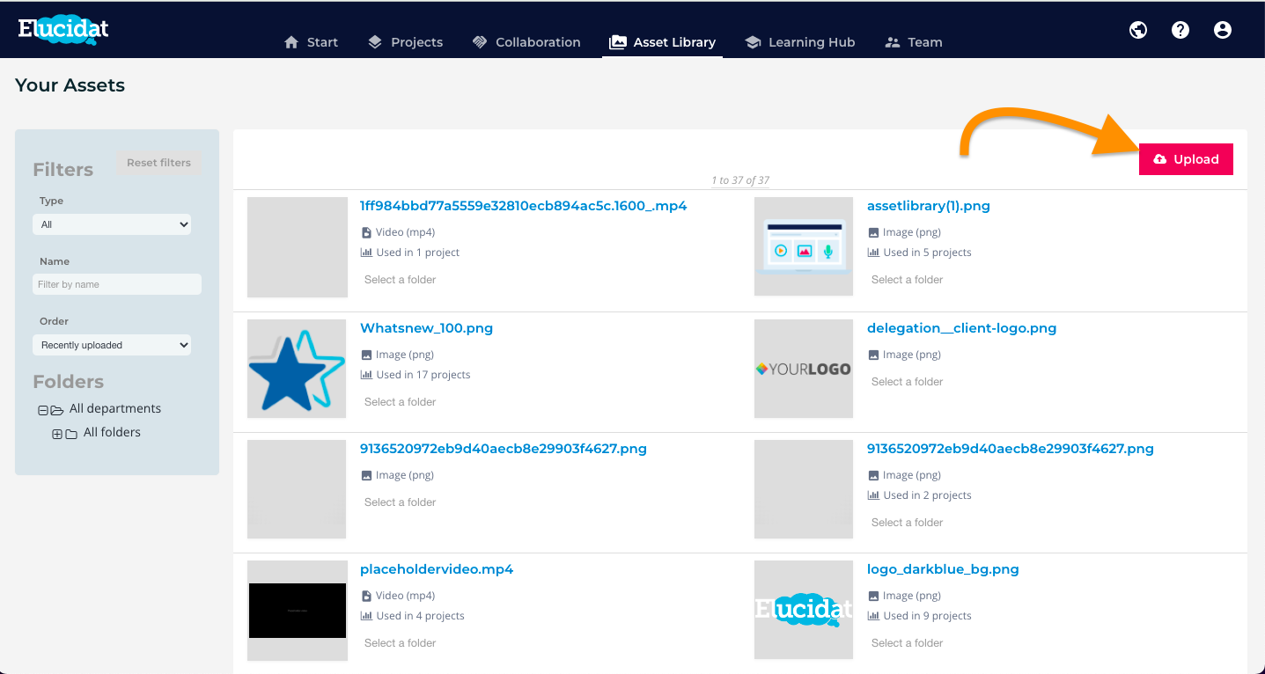Open the globe language icon
The width and height of the screenshot is (1265, 674).
tap(1138, 30)
